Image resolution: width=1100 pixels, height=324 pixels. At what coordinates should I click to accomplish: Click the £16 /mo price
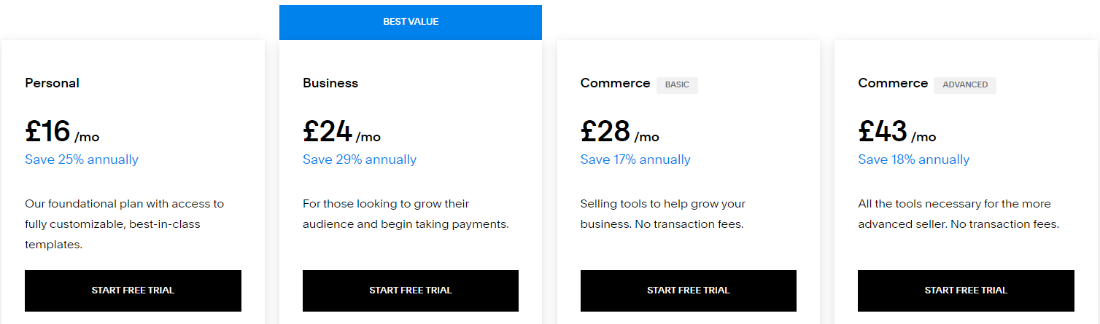coord(62,132)
